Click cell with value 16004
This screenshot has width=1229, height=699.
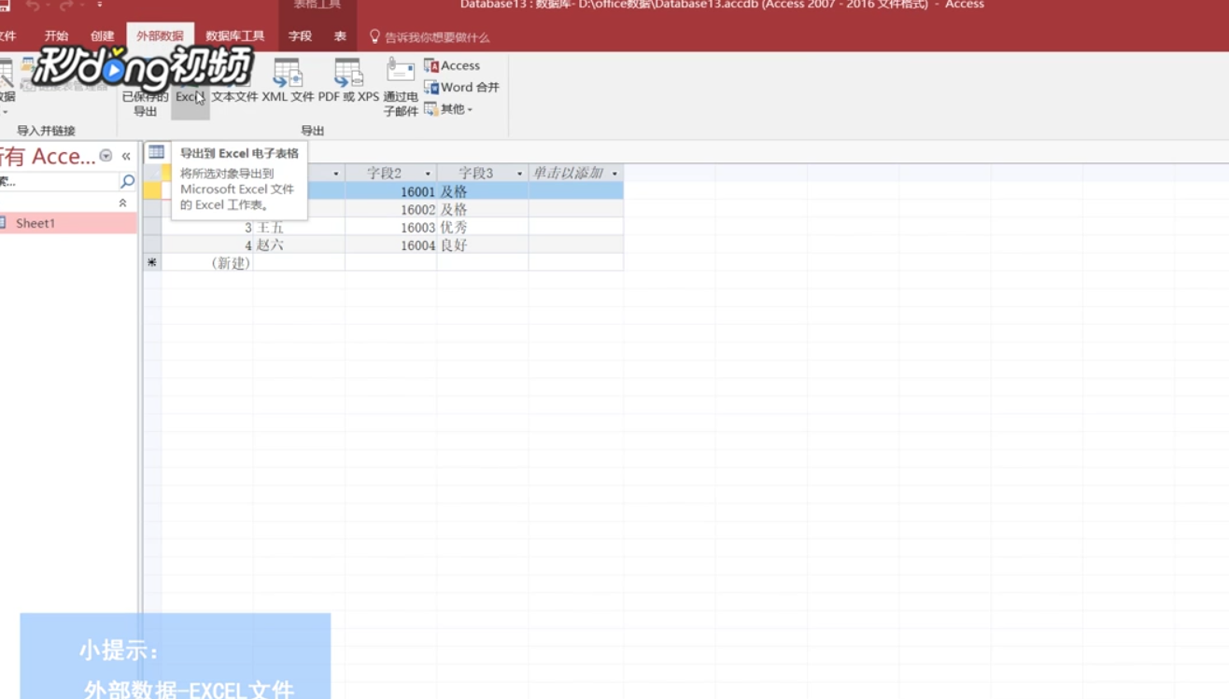(x=390, y=245)
